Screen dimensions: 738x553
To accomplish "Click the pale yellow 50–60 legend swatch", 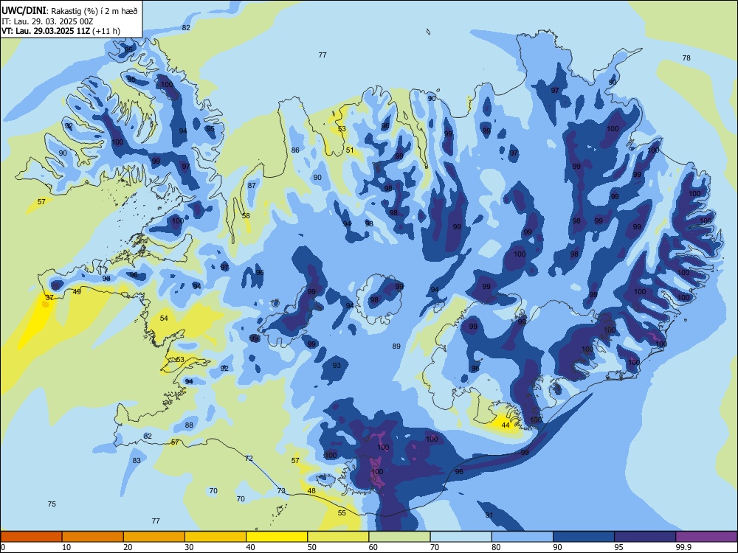I will (338, 537).
